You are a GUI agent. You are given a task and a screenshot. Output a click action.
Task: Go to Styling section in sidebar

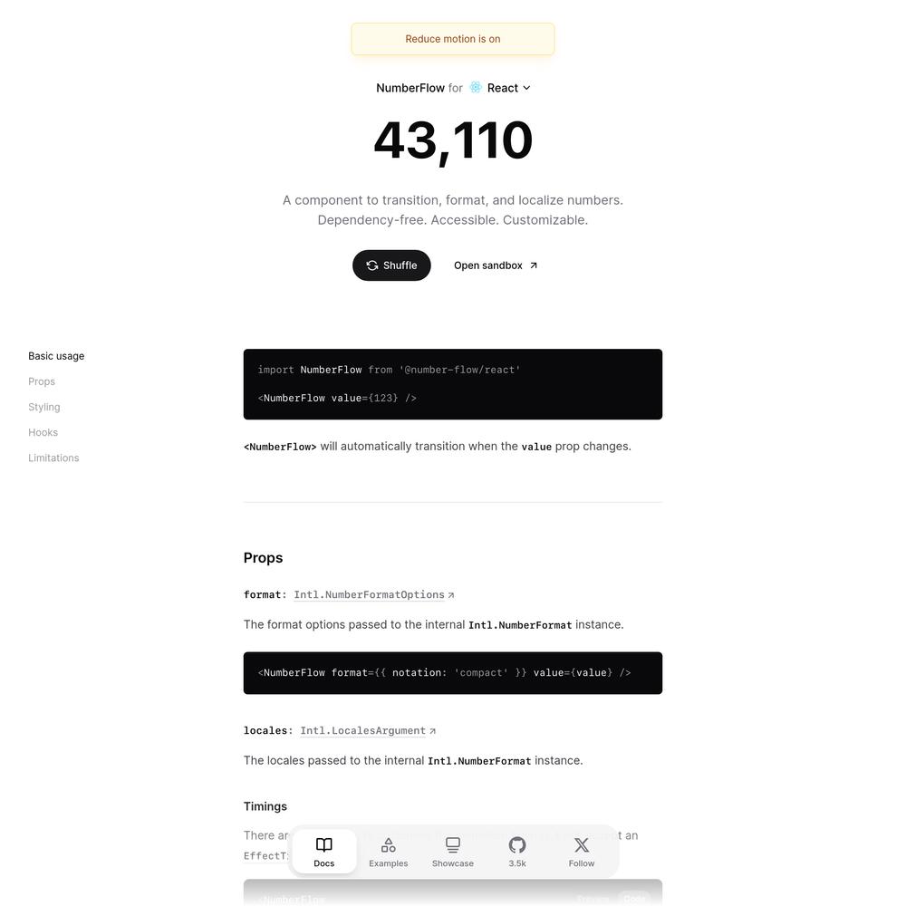tap(43, 407)
